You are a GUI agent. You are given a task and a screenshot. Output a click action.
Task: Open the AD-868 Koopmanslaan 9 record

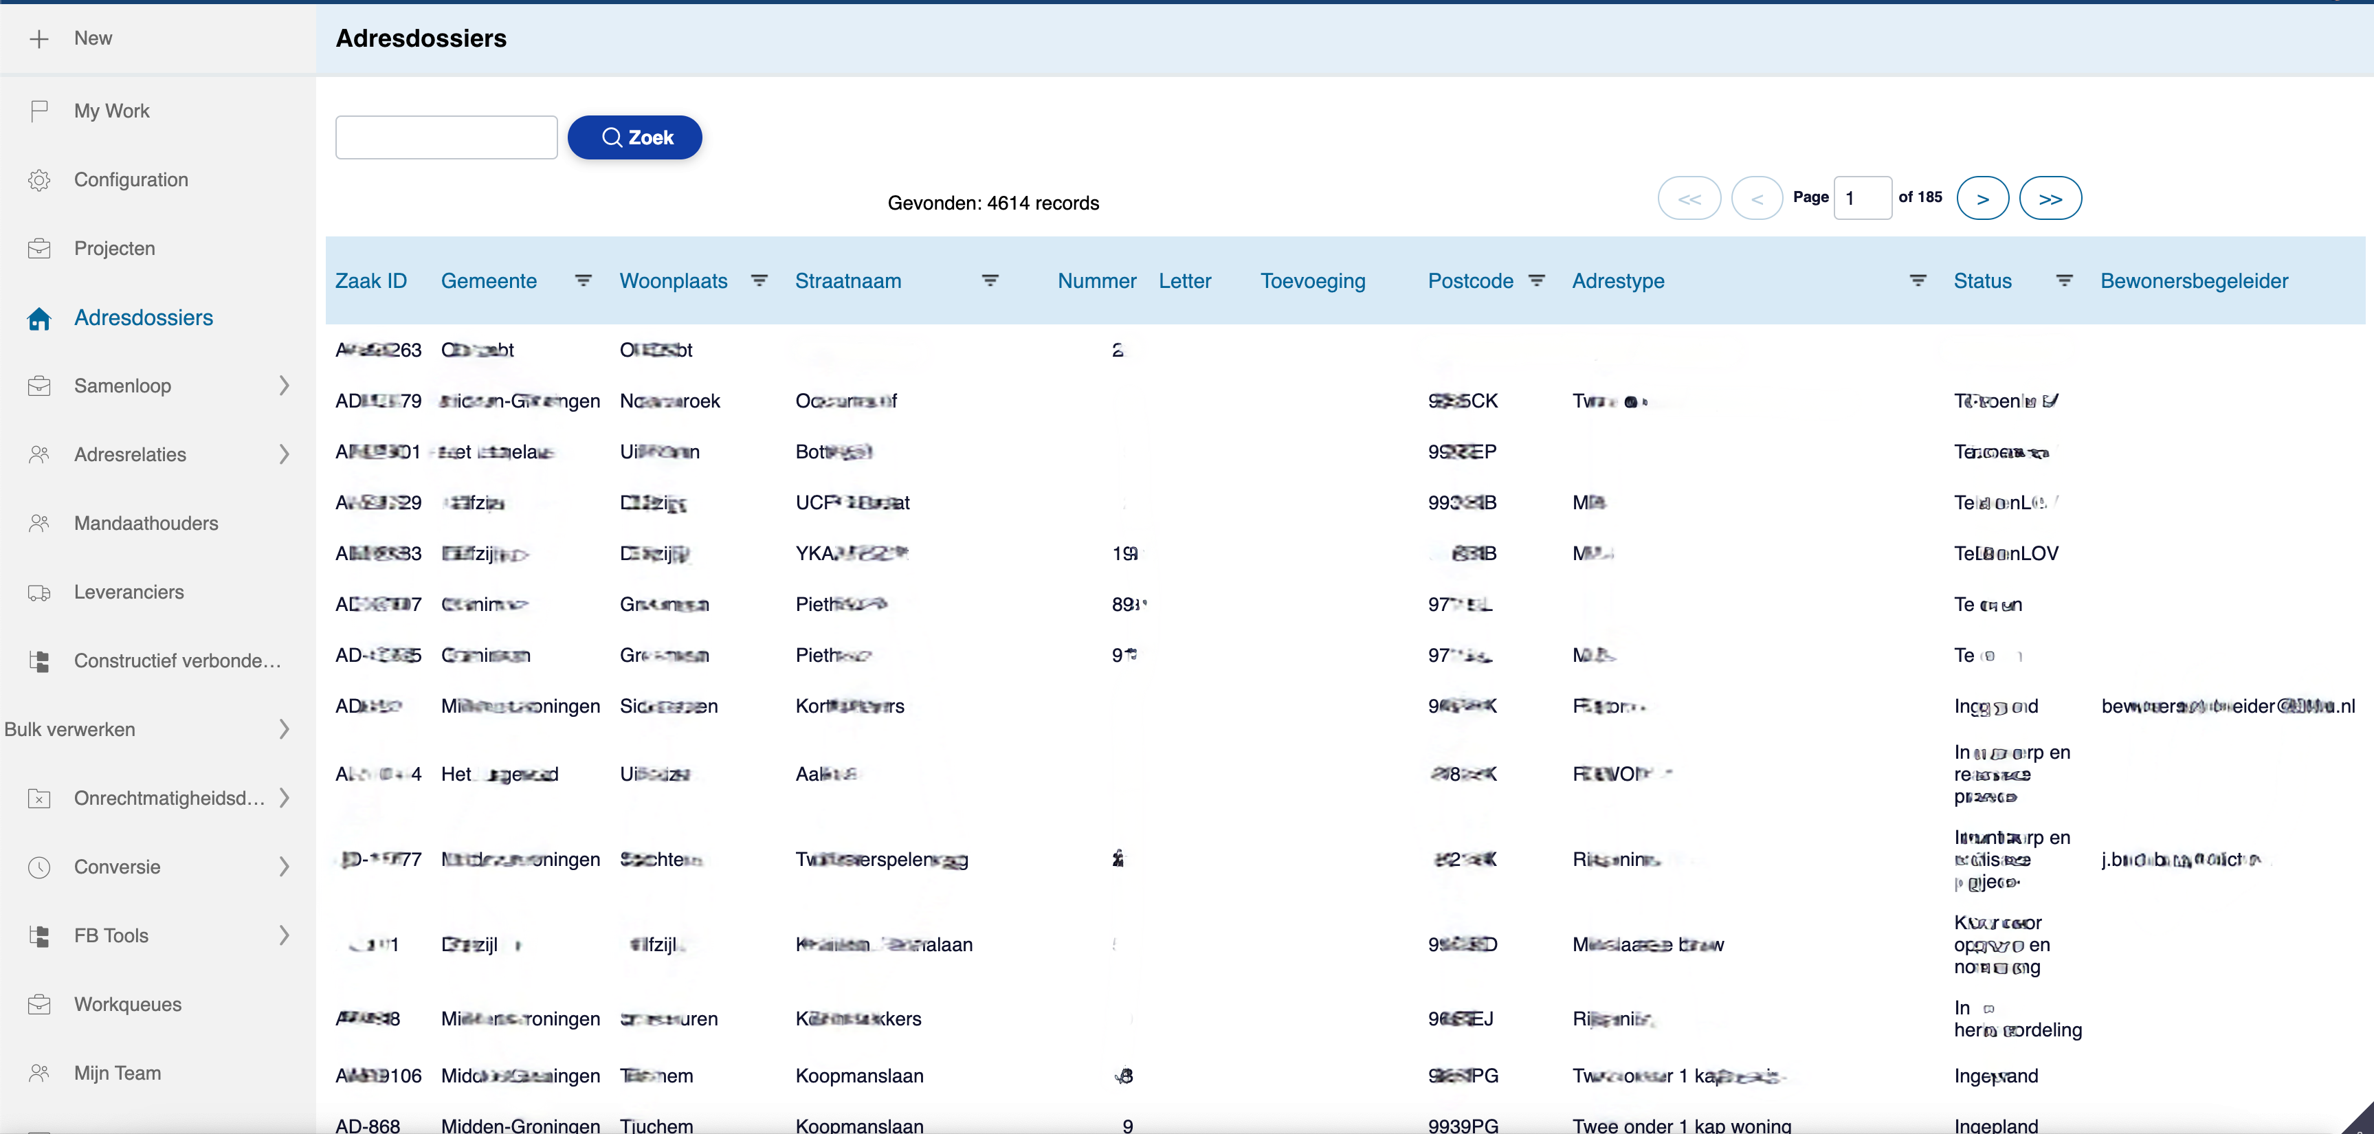point(368,1125)
